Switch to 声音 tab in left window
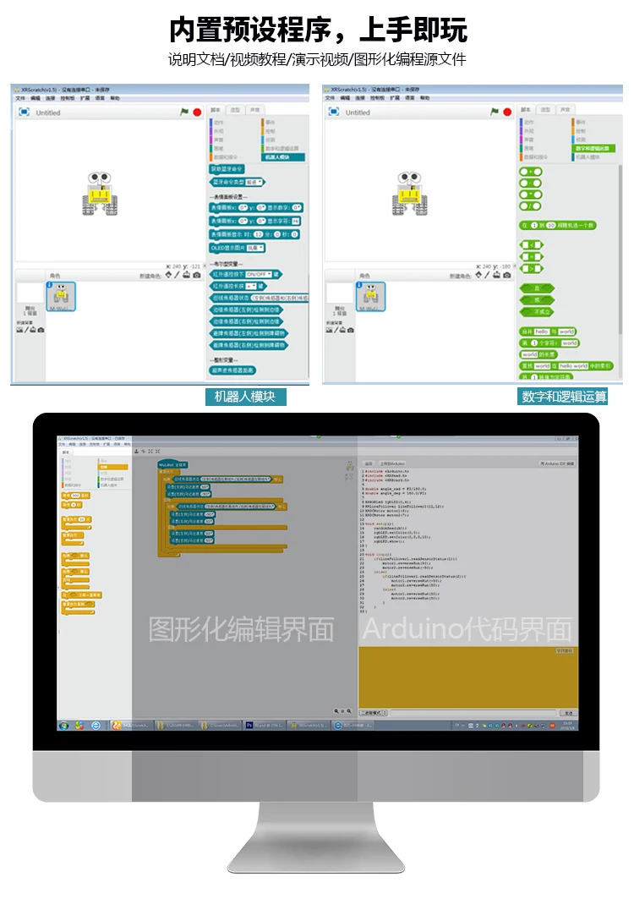This screenshot has height=899, width=634. click(255, 110)
